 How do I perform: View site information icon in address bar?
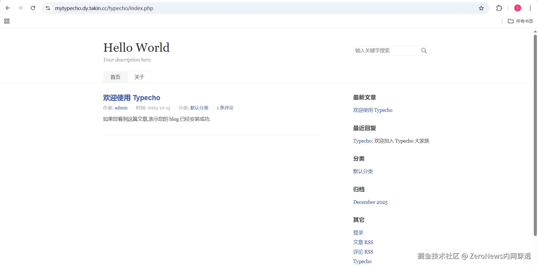48,8
